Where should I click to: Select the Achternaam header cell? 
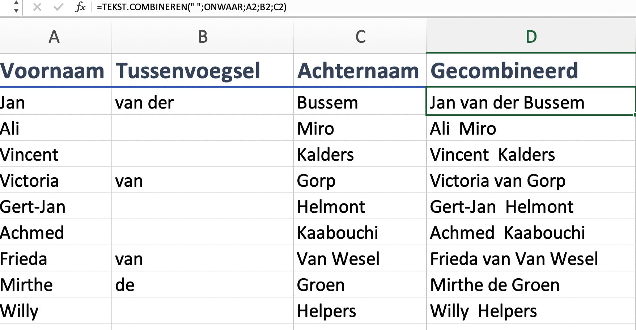pyautogui.click(x=358, y=71)
